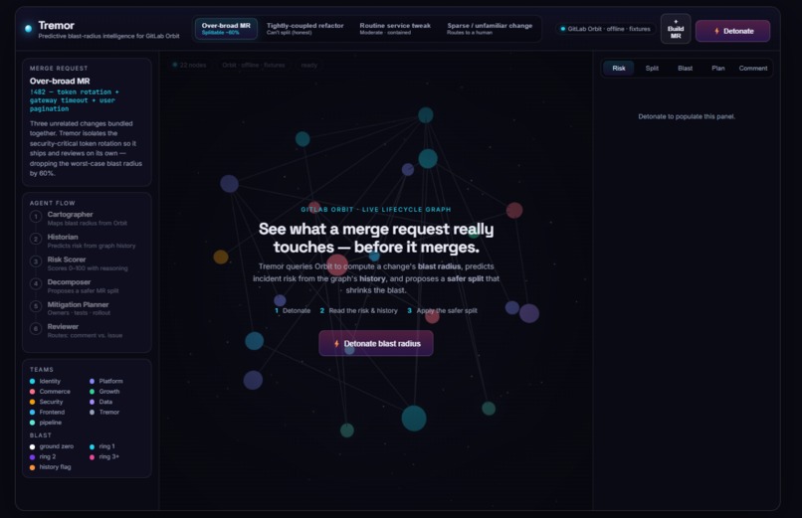Viewport: 802px width, 518px height.
Task: Click the 'GITLAB ORBIT · LIVE LIFECYCLE GRAPH' caption
Action: pos(376,210)
